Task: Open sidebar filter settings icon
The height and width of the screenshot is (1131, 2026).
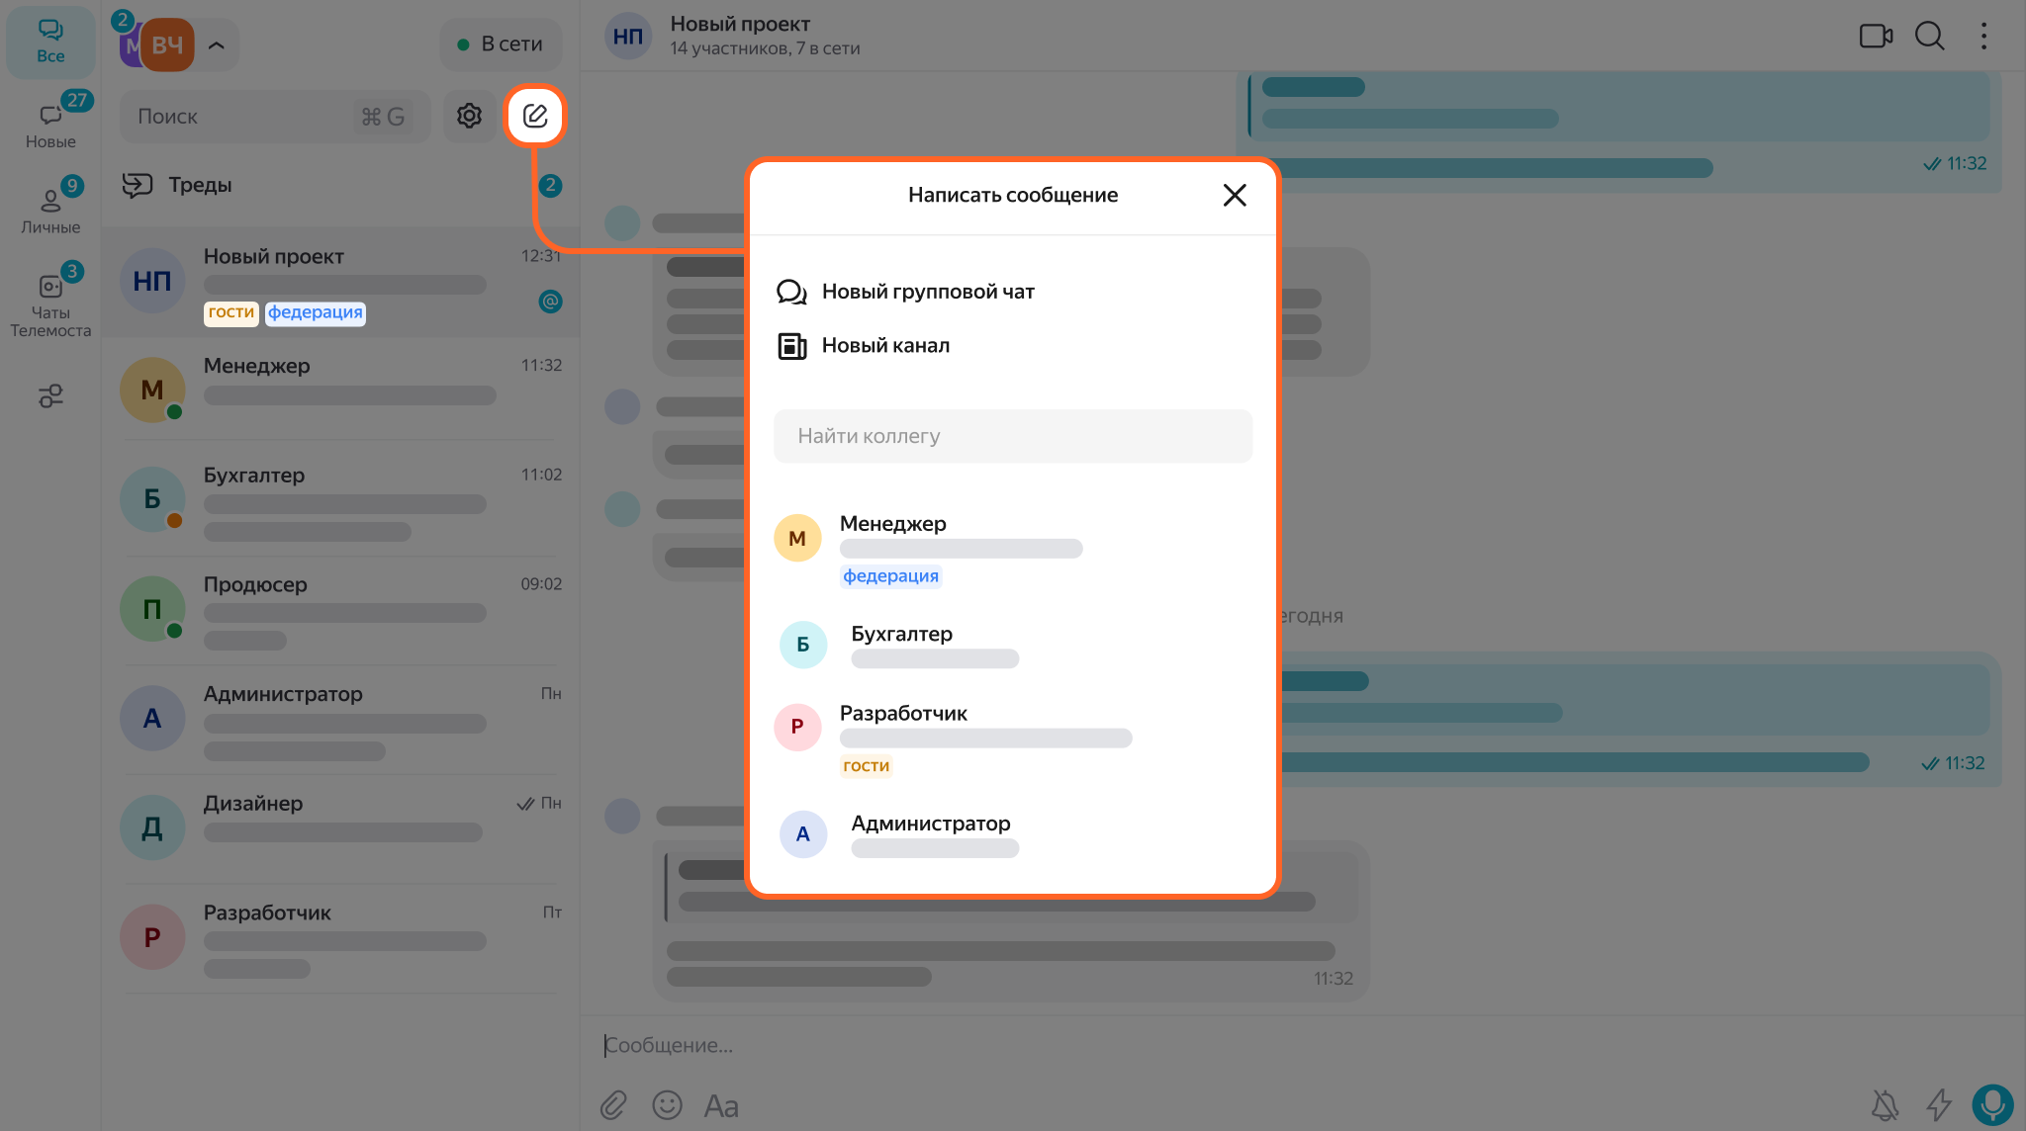Action: coord(50,396)
